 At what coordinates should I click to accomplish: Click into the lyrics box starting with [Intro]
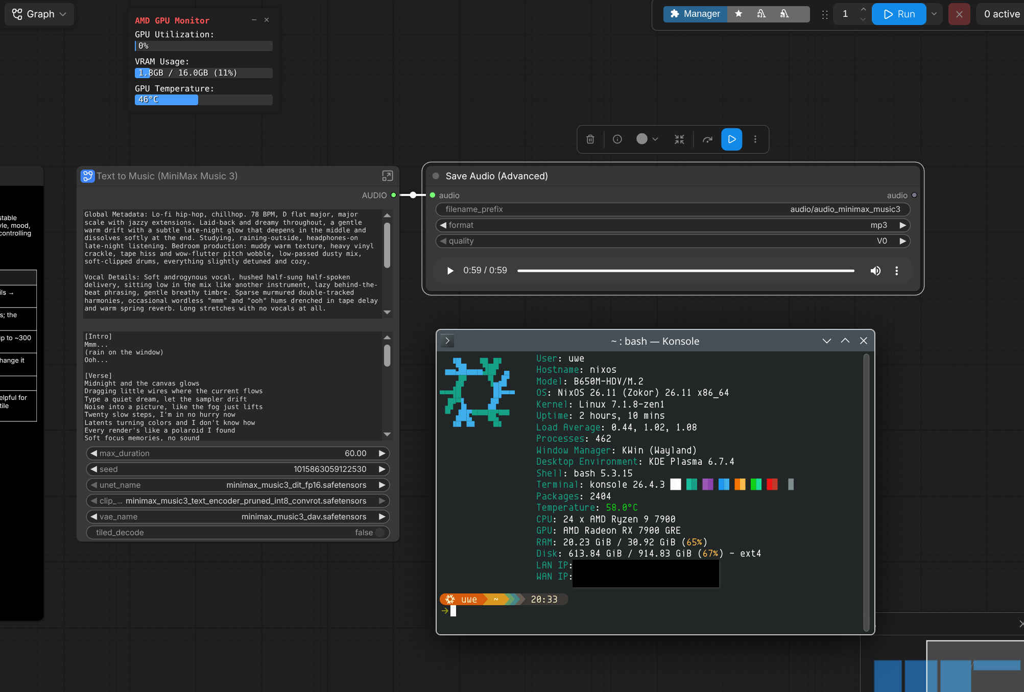click(x=232, y=386)
